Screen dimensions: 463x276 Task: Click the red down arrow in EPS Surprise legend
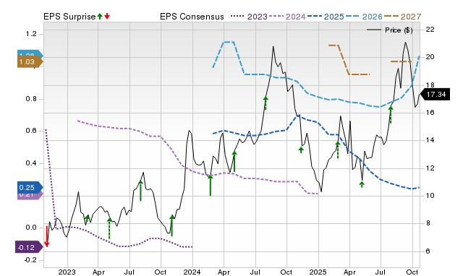click(107, 16)
